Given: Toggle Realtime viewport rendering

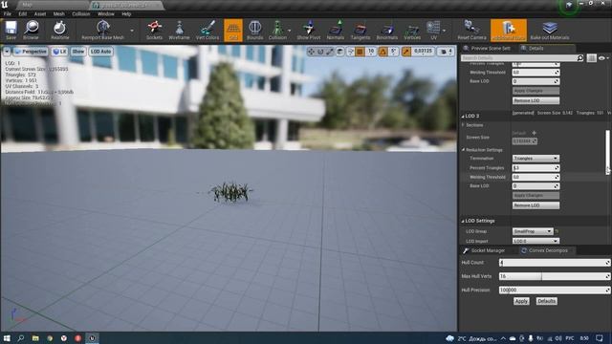Looking at the screenshot, I should pos(59,30).
